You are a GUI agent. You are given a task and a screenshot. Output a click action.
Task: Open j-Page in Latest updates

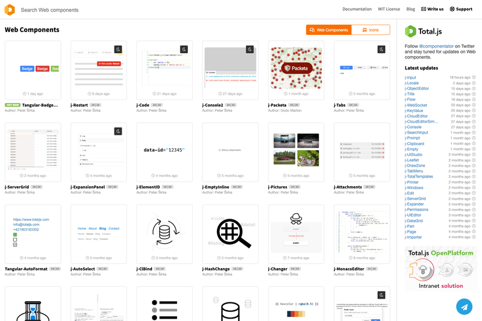tap(410, 232)
